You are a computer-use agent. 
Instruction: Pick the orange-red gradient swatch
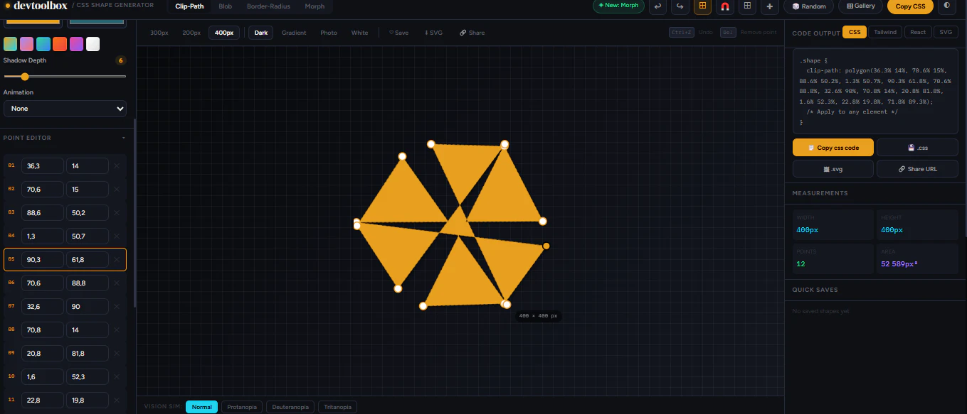(x=60, y=44)
